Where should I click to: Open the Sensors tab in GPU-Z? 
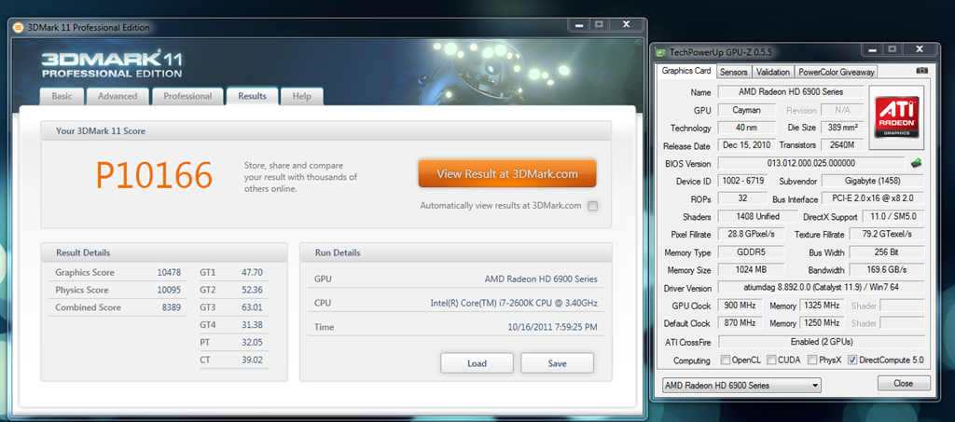coord(733,72)
